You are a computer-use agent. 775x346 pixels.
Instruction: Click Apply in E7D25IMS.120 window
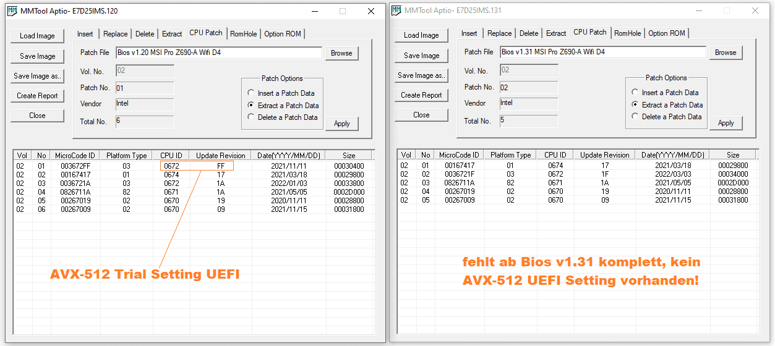click(x=342, y=124)
